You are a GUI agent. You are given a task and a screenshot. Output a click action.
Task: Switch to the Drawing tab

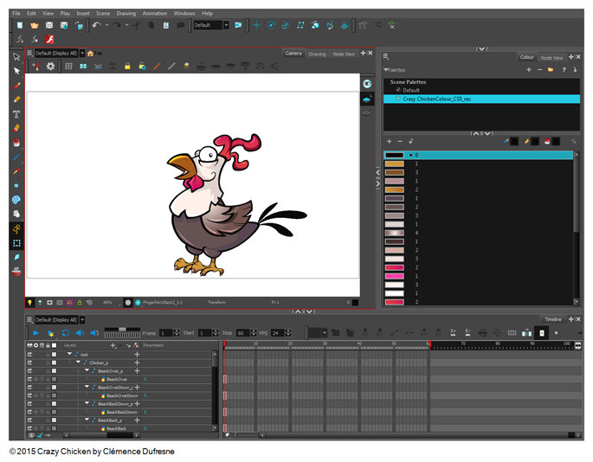[317, 54]
